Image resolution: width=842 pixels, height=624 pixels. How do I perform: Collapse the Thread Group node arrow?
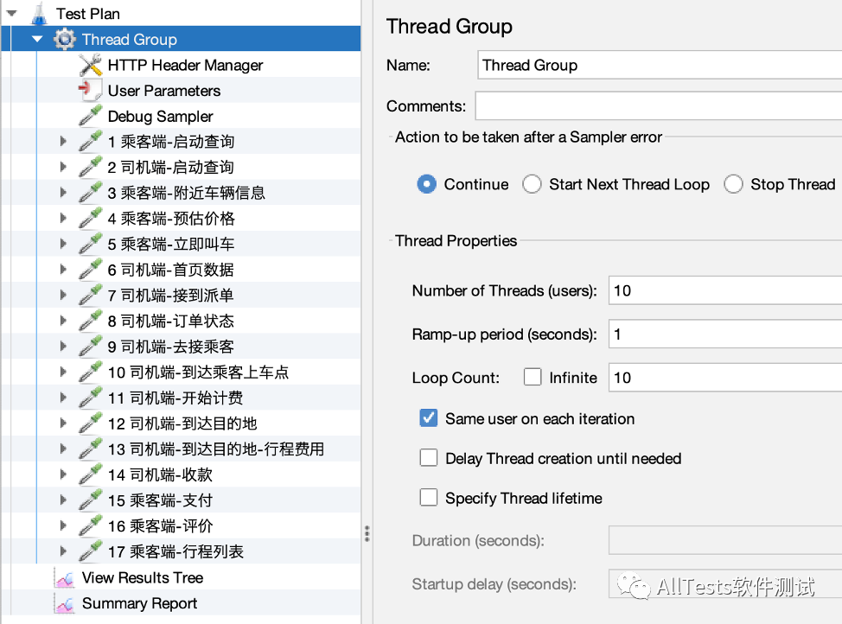coord(37,39)
